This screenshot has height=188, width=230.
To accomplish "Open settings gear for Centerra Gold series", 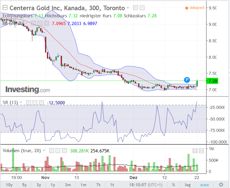I will 142,8.
